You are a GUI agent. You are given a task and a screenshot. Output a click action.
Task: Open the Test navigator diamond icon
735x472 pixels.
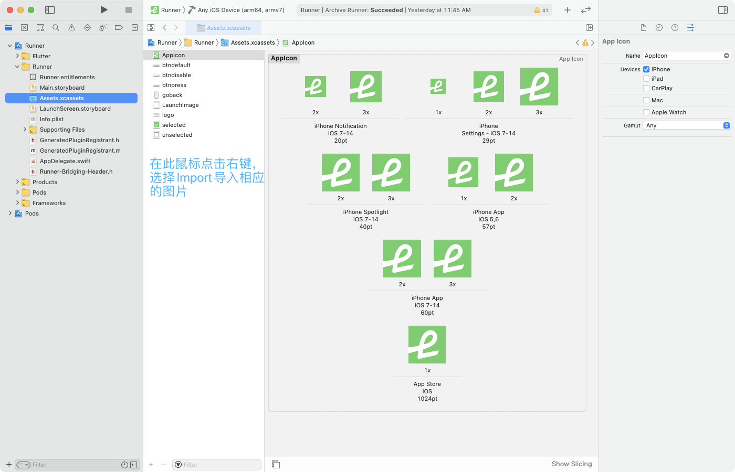pos(87,28)
